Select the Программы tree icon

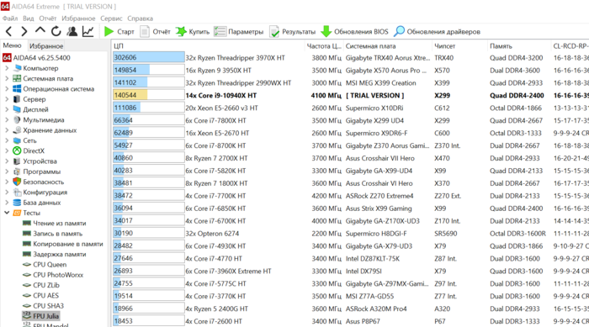coord(17,171)
